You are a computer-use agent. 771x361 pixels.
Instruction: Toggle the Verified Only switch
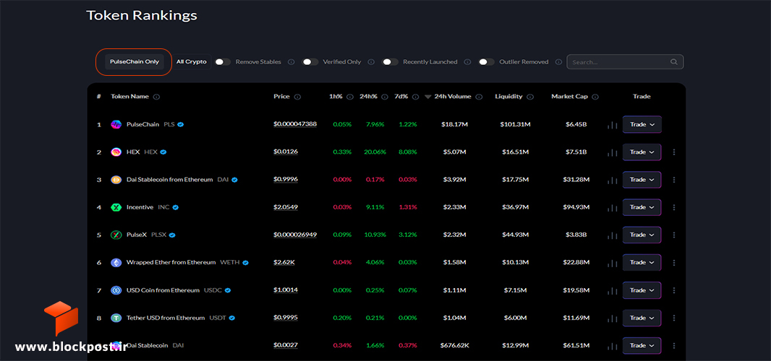(310, 62)
